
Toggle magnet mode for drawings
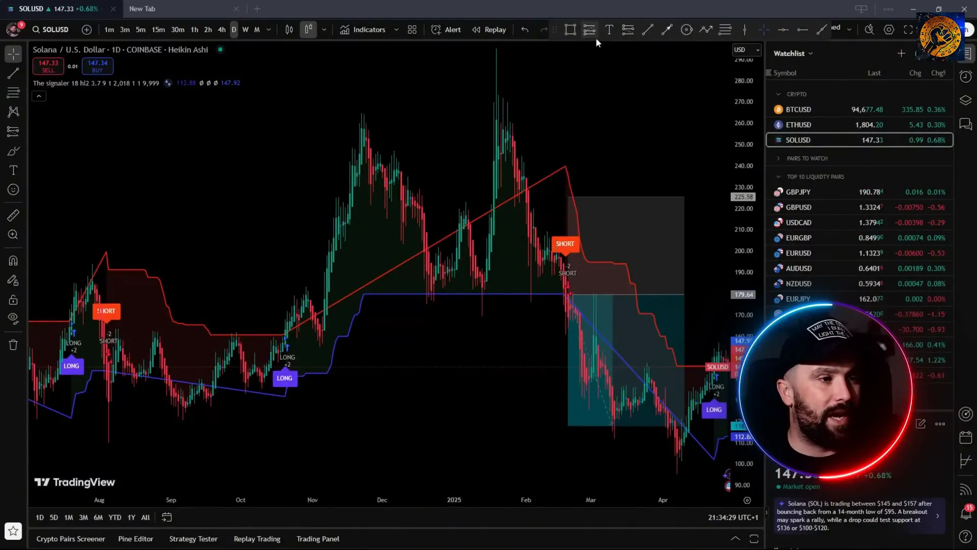[x=13, y=261]
